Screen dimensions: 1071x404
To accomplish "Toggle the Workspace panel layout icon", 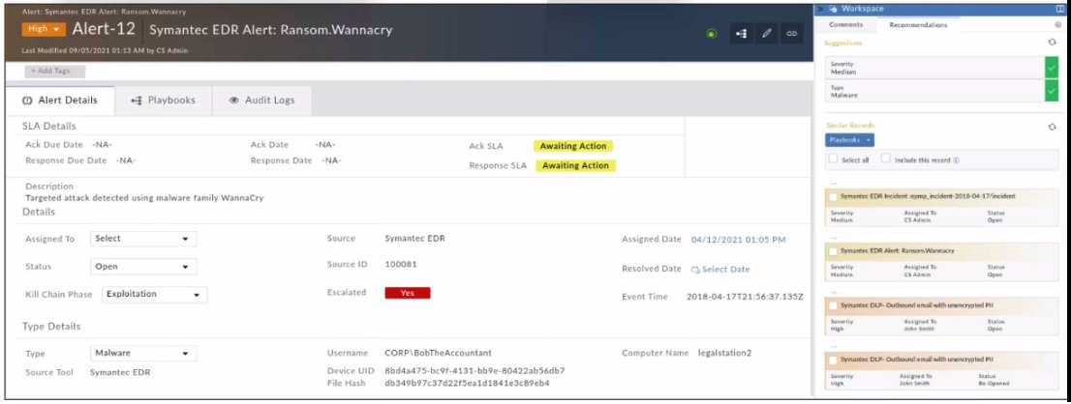I will [1059, 9].
